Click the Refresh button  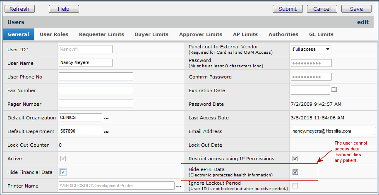coord(19,9)
